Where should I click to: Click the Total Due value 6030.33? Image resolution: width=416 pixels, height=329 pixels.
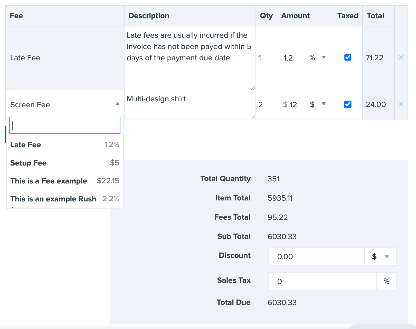tap(282, 303)
